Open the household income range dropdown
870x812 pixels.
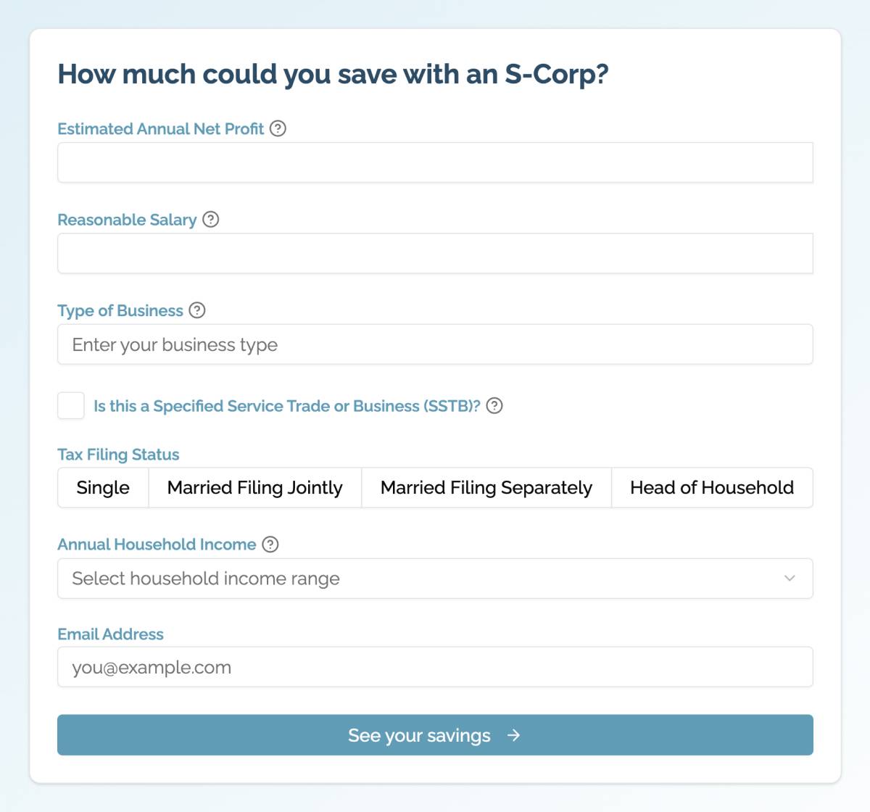click(435, 579)
